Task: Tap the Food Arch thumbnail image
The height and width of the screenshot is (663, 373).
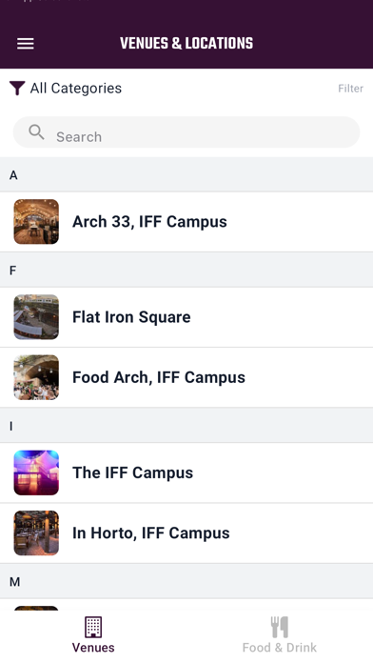Action: click(x=36, y=377)
